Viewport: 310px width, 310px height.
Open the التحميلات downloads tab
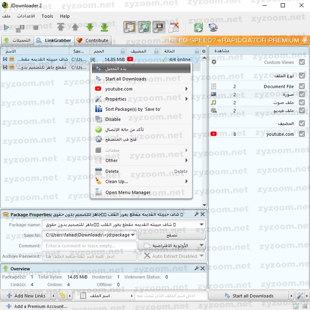click(17, 40)
